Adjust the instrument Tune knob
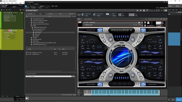Viewport: 182px width, 102px height. (x=148, y=23)
